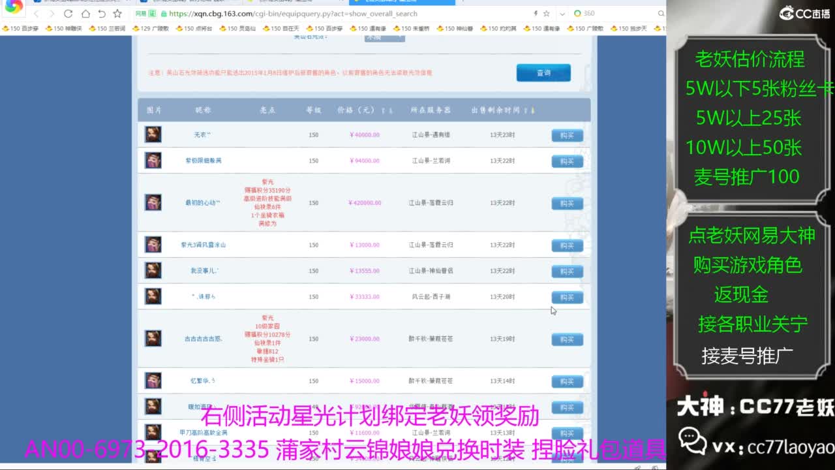835x470 pixels.
Task: Open the avatar in the ¥23000.00 row
Action: pyautogui.click(x=153, y=339)
